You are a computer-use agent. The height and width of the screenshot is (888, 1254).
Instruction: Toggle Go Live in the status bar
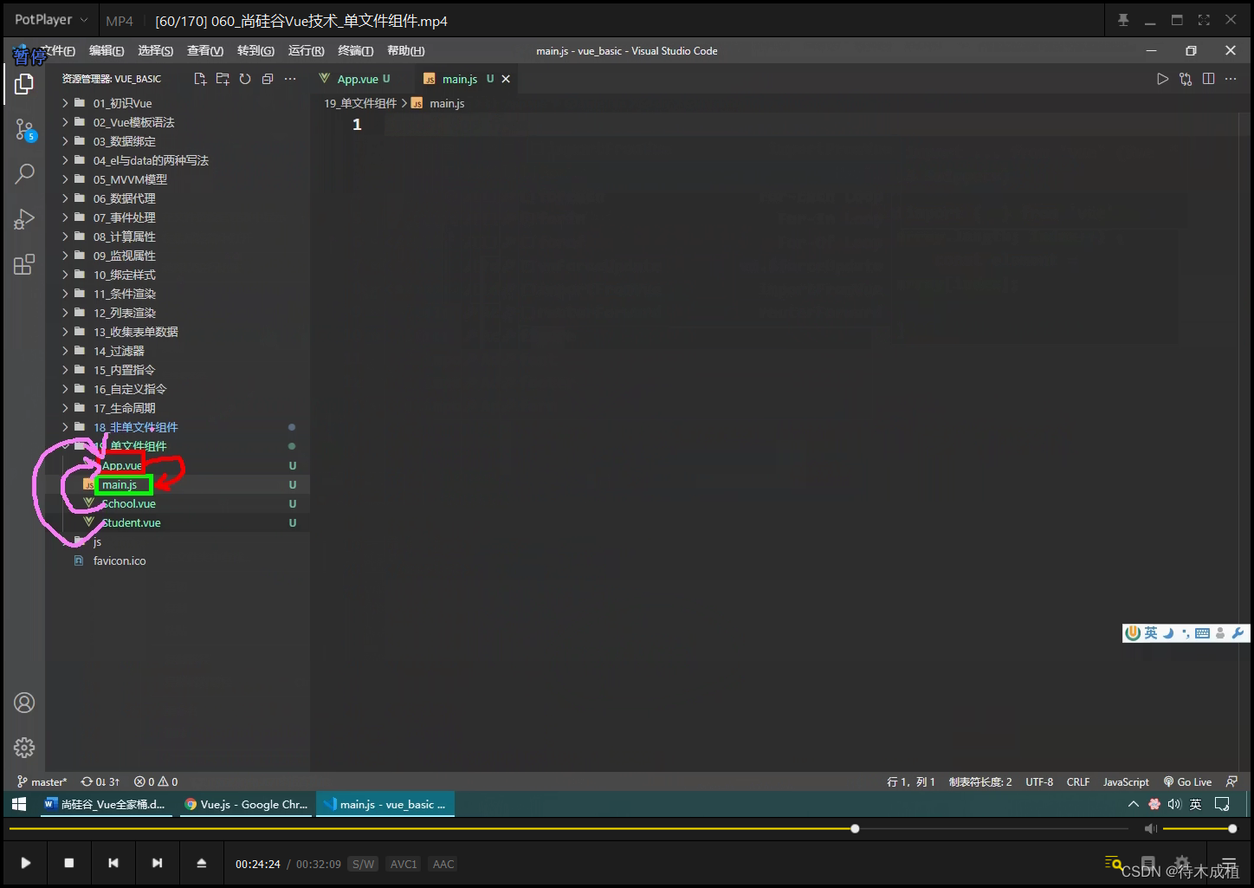point(1187,781)
